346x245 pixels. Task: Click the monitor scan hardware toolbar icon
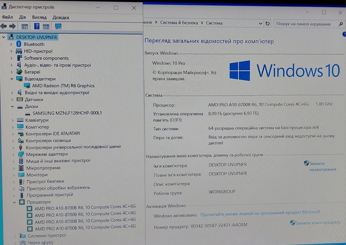58,27
